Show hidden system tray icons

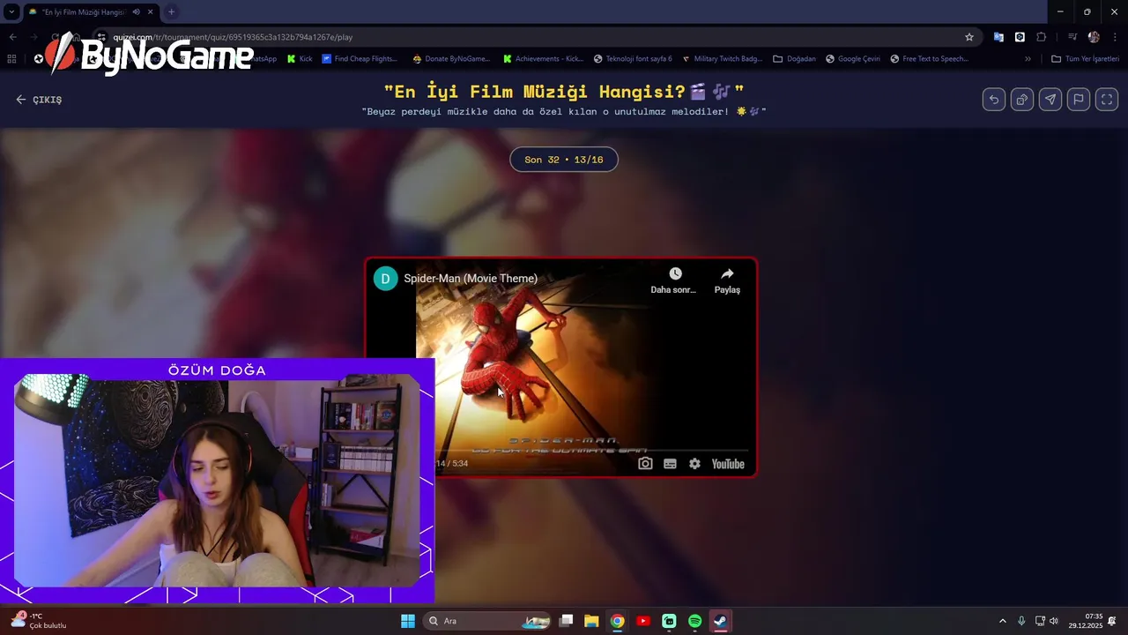[x=1002, y=621]
